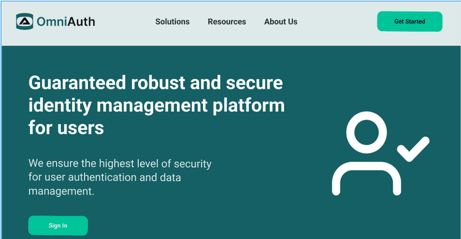This screenshot has height=239, width=461.
Task: Click the OmniAuth shield logo icon
Action: tap(25, 22)
